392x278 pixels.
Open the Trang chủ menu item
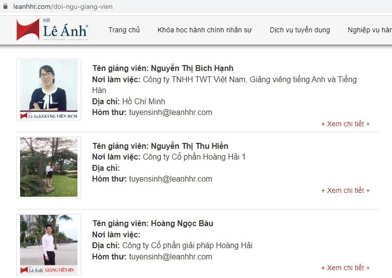click(124, 30)
